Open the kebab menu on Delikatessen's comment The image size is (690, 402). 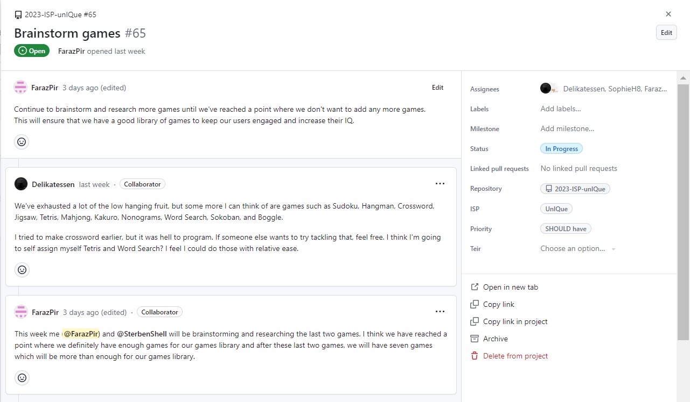click(x=440, y=183)
